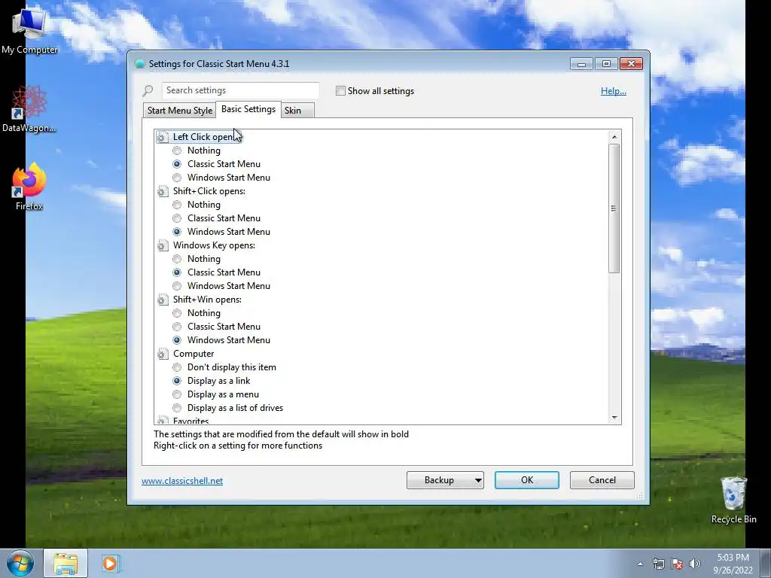Select the Windows Key opens setting label

[x=214, y=245]
